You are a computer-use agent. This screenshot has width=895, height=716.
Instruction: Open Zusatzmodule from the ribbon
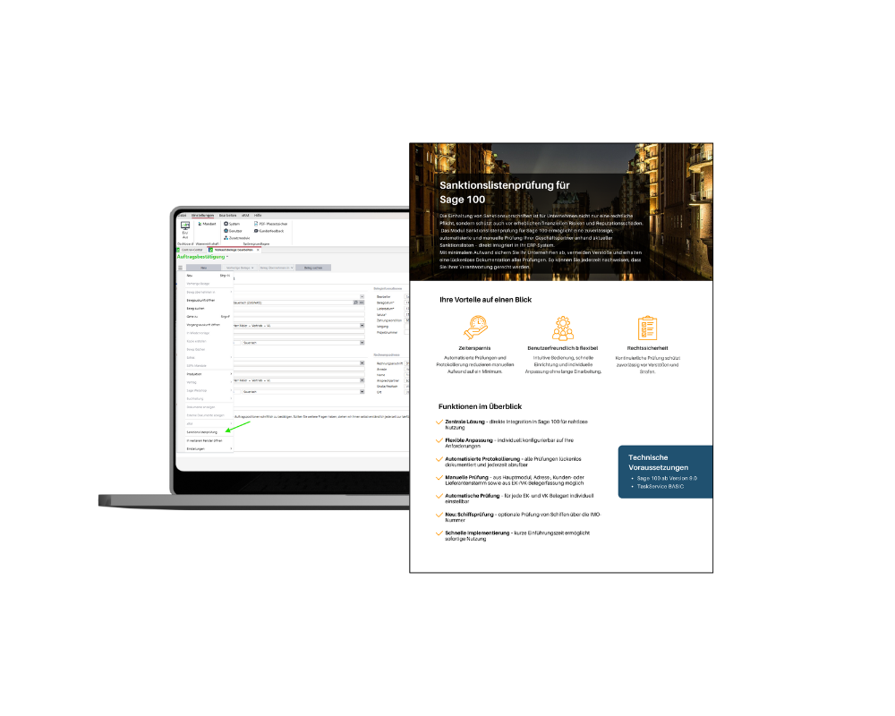pos(226,238)
